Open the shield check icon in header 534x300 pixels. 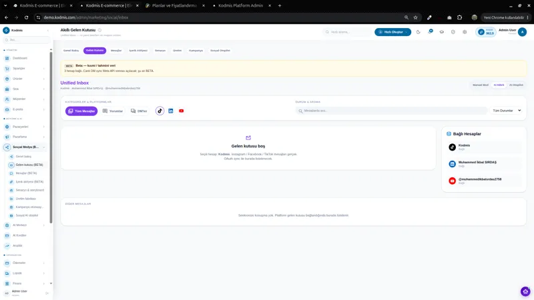click(x=453, y=32)
